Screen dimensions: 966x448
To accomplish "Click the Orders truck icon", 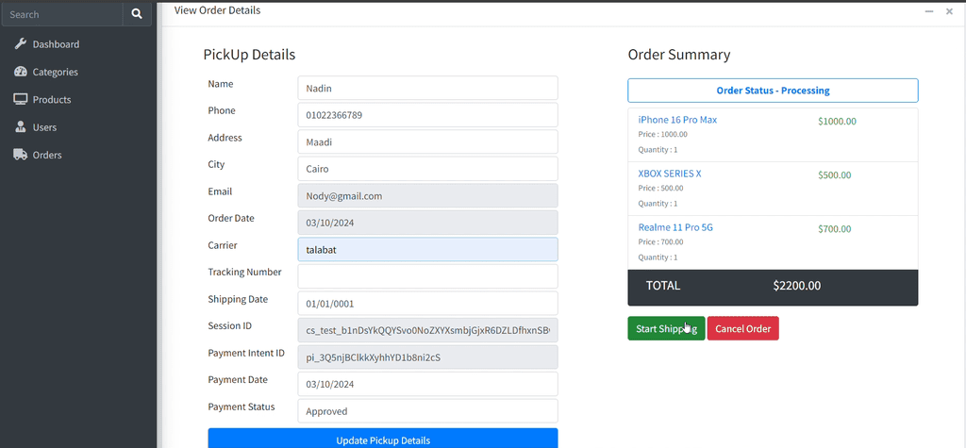I will coord(20,155).
